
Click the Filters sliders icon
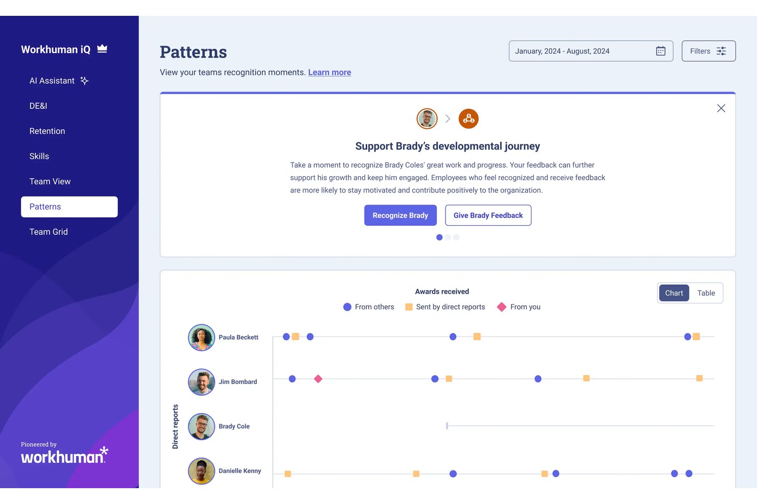coord(721,51)
